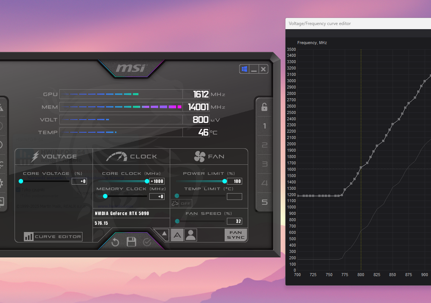
Task: Open the Curve Editor button
Action: (53, 236)
